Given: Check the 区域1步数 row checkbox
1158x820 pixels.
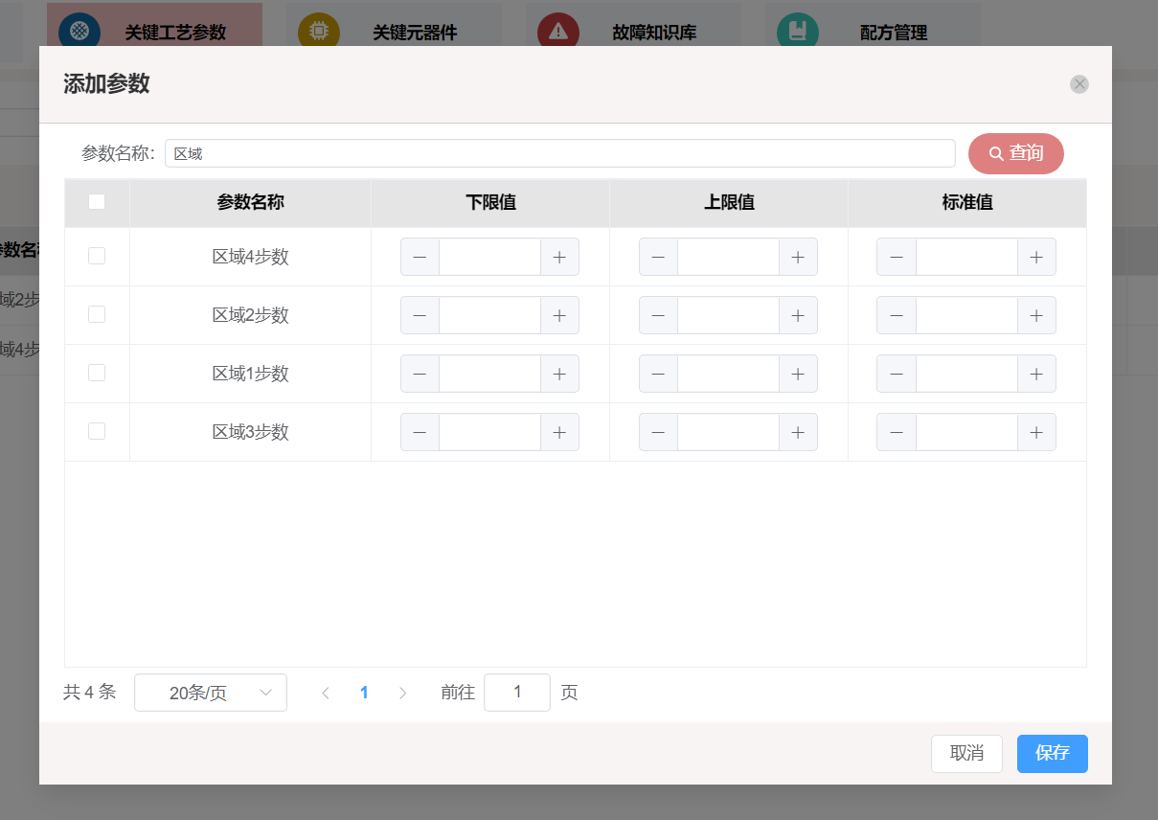Looking at the screenshot, I should coord(97,373).
